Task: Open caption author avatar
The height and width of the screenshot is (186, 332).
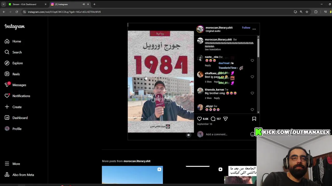Action: (200, 41)
